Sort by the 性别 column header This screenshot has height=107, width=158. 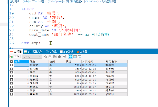[57, 61]
